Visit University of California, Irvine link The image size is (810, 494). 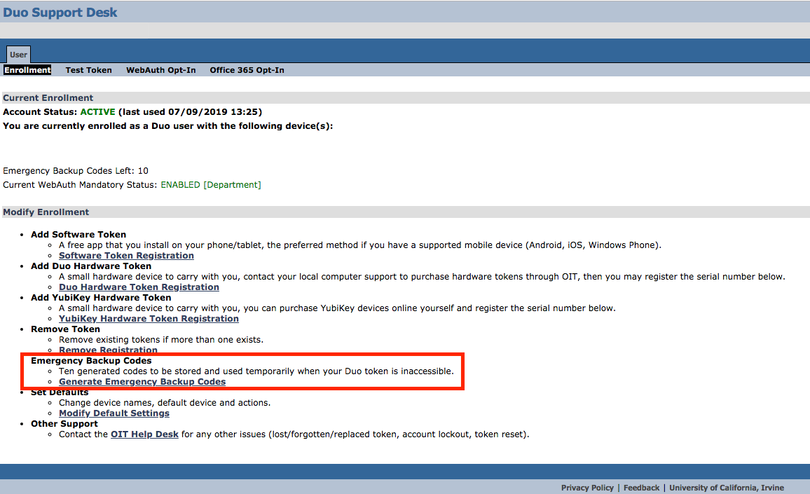pyautogui.click(x=726, y=488)
